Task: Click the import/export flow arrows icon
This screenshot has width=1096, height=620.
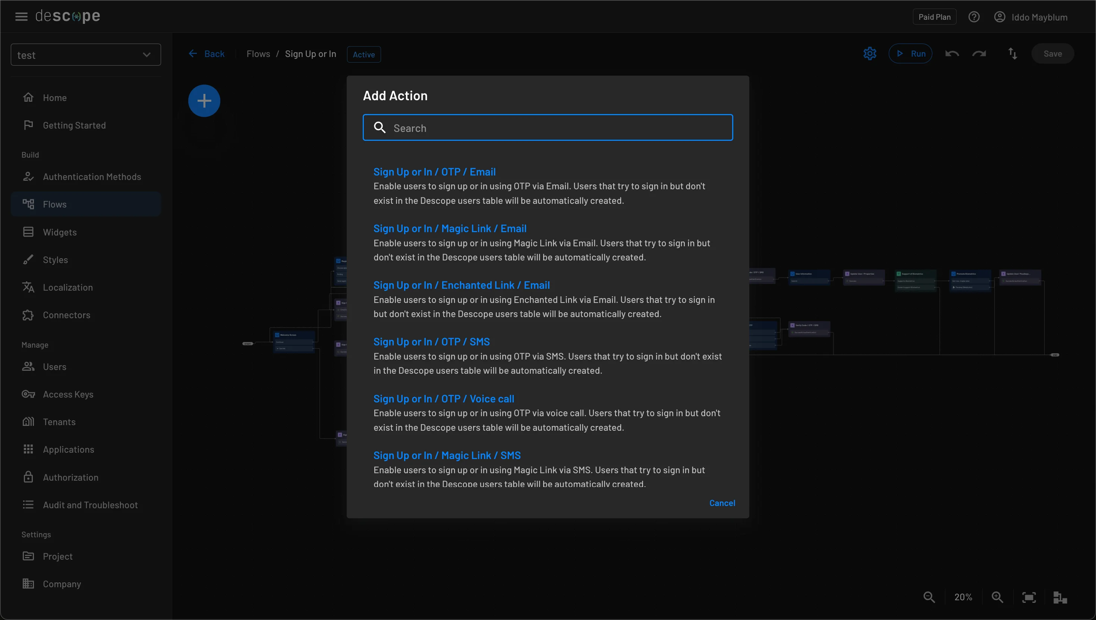Action: coord(1013,53)
